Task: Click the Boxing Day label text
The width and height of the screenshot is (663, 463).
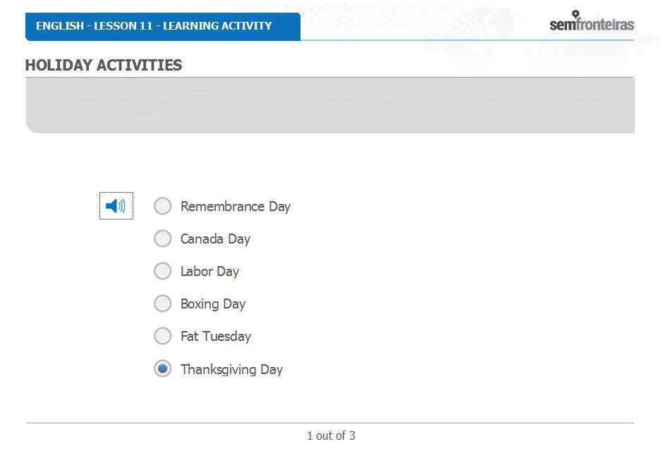Action: click(x=213, y=304)
